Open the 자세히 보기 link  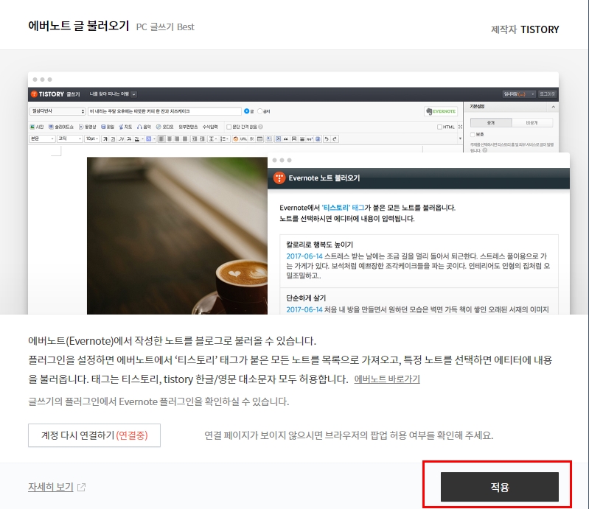51,487
